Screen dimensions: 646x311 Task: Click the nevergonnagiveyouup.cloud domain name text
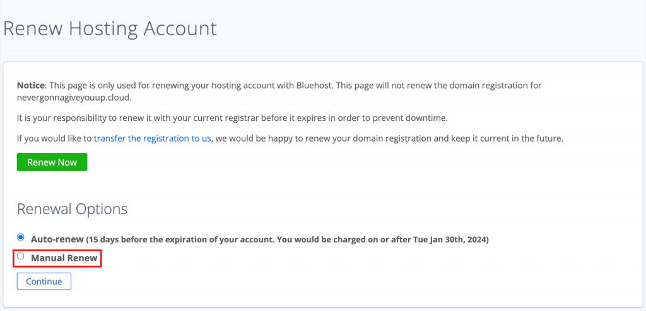74,98
